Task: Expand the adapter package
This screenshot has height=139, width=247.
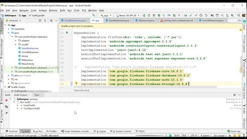Action: coord(15,41)
